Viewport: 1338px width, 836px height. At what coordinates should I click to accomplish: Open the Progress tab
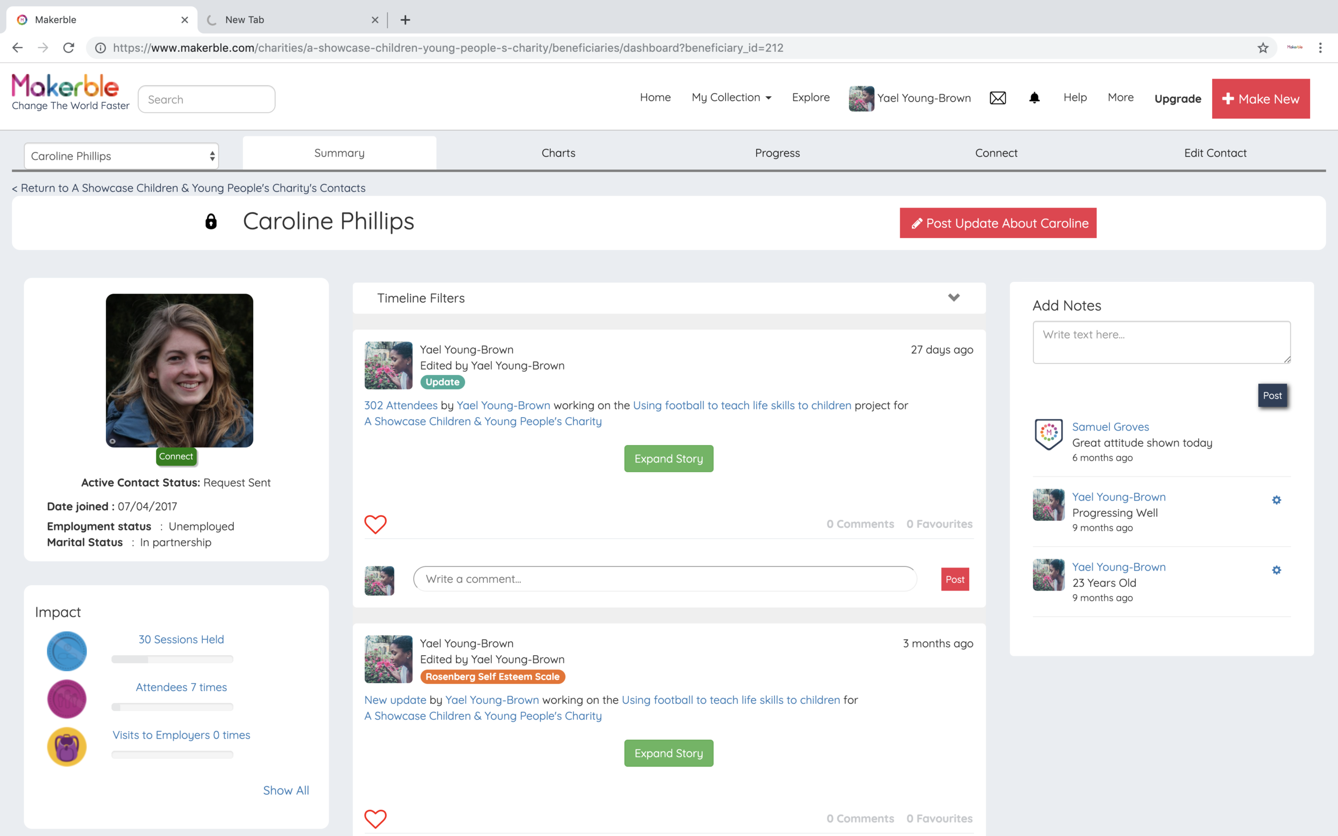point(777,152)
